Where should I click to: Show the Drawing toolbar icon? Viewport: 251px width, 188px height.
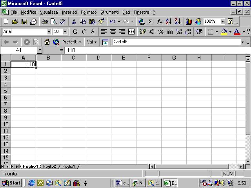[198, 22]
